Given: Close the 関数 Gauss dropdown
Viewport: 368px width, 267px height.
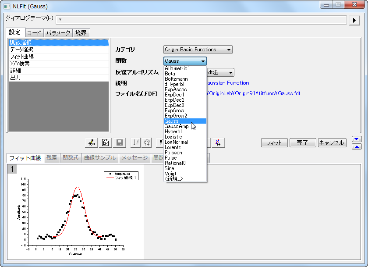Looking at the screenshot, I should (185, 61).
